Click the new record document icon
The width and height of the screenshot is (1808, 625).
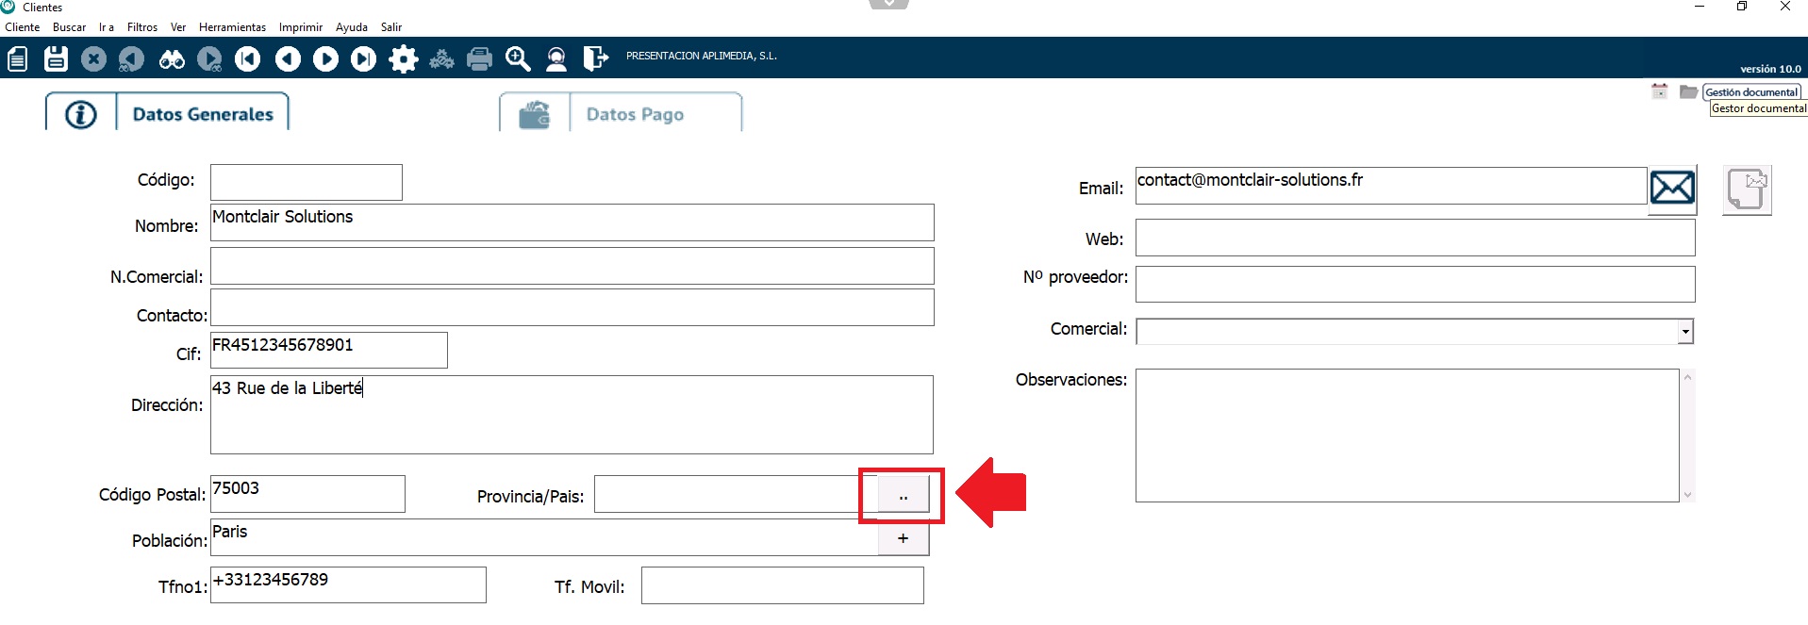pos(17,59)
